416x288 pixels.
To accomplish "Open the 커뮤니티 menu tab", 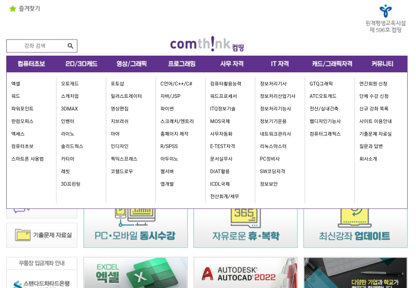I will point(382,64).
